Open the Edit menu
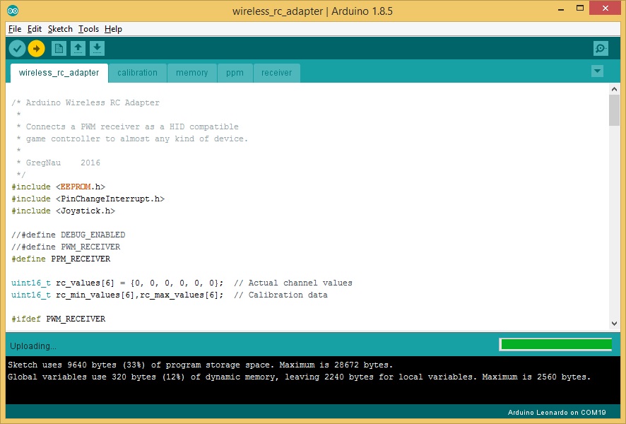Viewport: 626px width, 424px height. click(x=35, y=29)
